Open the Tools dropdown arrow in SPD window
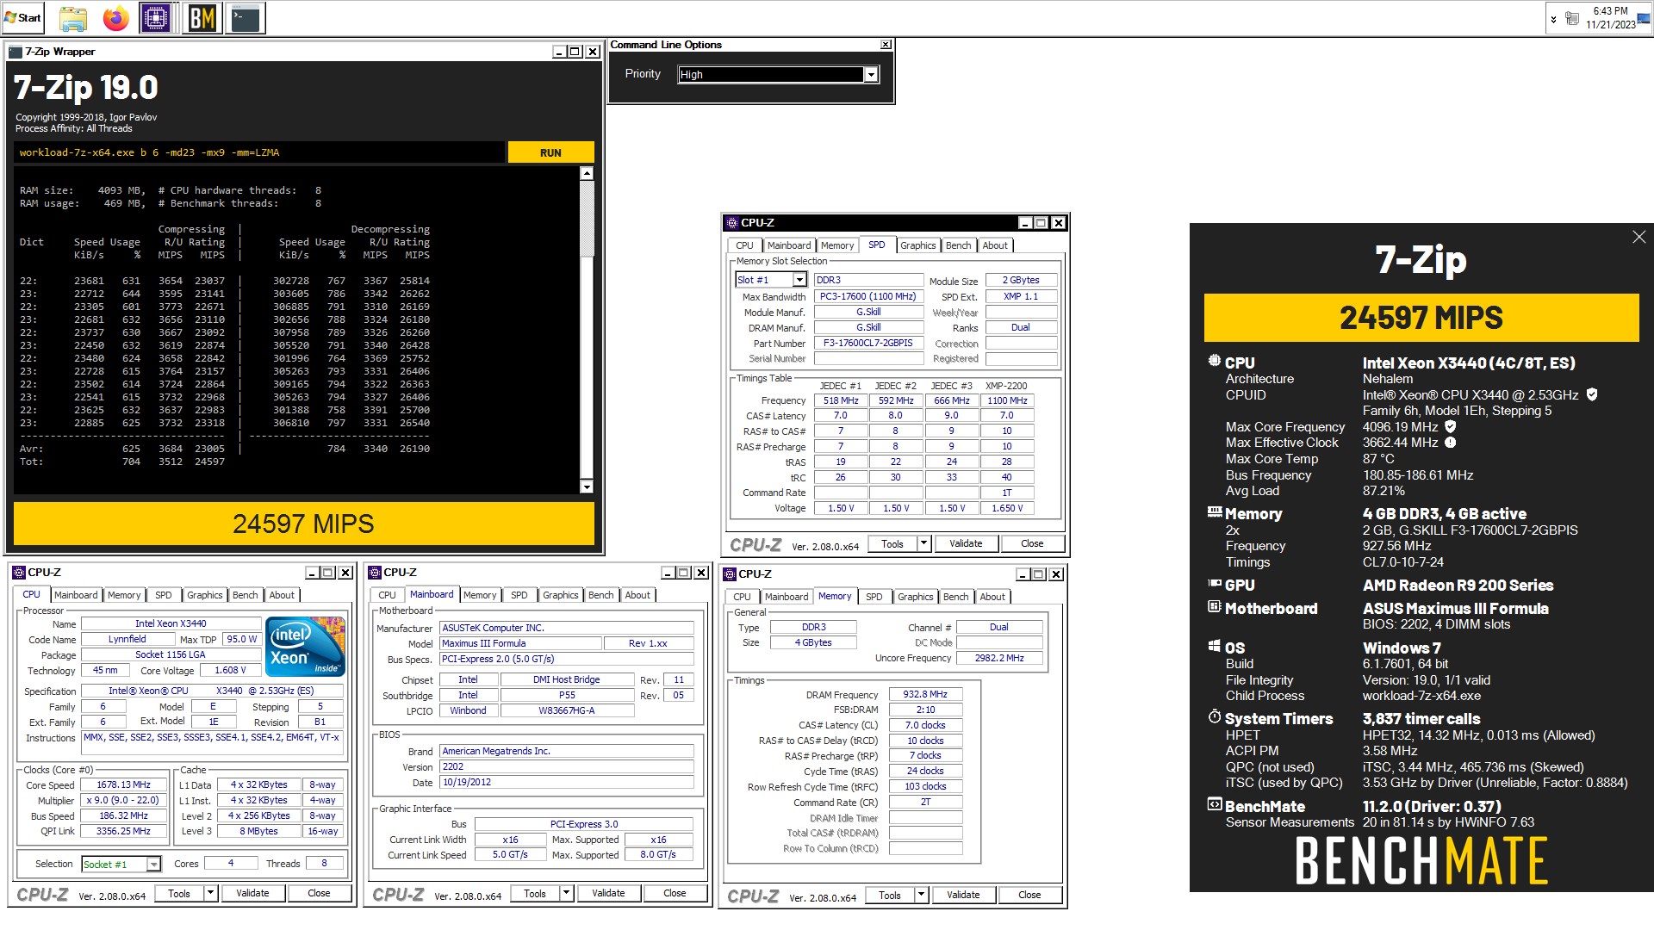Image resolution: width=1654 pixels, height=930 pixels. click(x=923, y=543)
